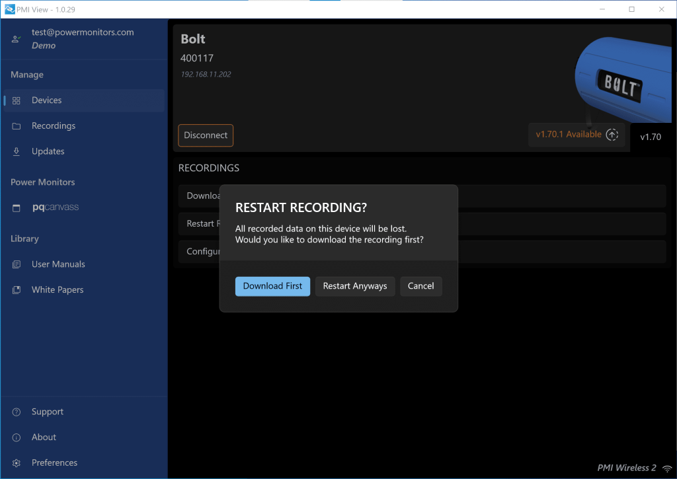This screenshot has height=479, width=677.
Task: Click the Support question mark icon
Action: coord(17,412)
